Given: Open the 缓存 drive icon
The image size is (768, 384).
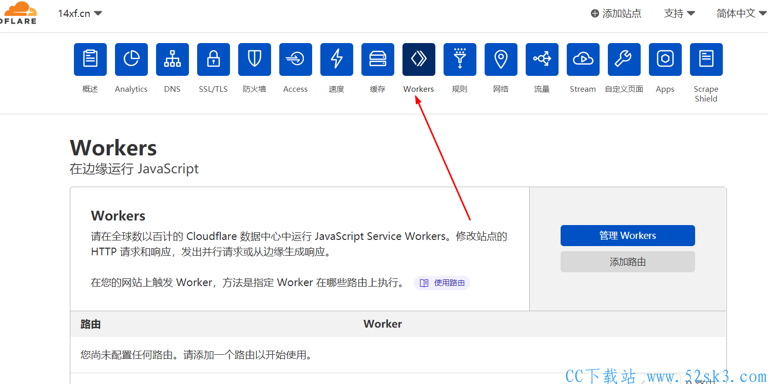Looking at the screenshot, I should click(378, 59).
